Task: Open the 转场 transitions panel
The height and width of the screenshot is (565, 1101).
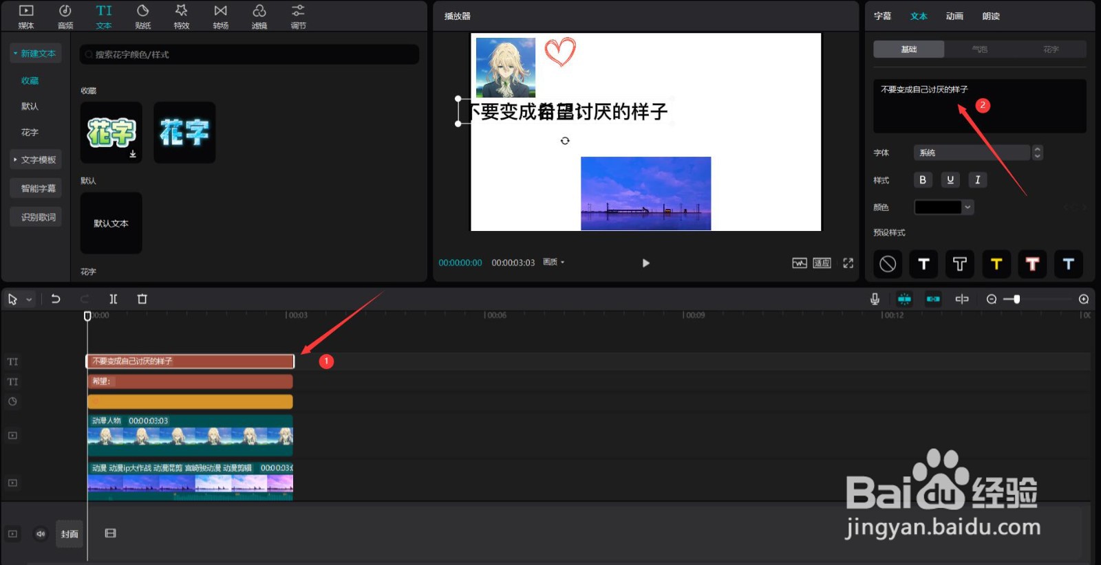Action: click(220, 16)
